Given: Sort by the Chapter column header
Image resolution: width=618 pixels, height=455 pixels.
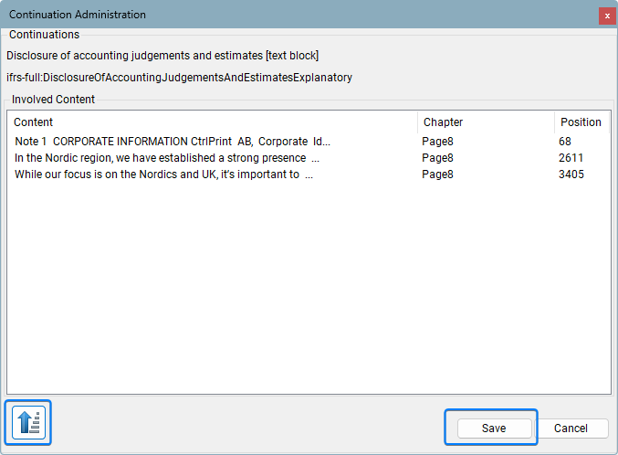Looking at the screenshot, I should [484, 122].
